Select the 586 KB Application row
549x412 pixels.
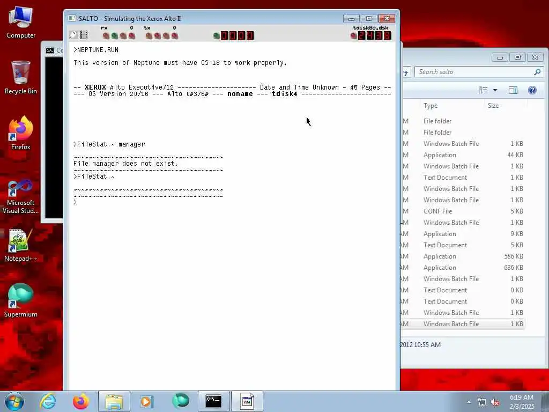coord(463,256)
